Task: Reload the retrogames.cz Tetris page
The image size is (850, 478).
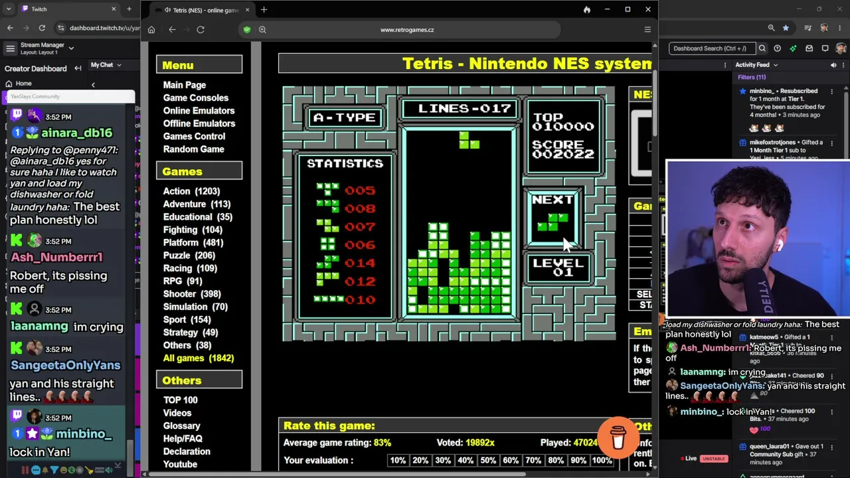Action: [x=201, y=30]
